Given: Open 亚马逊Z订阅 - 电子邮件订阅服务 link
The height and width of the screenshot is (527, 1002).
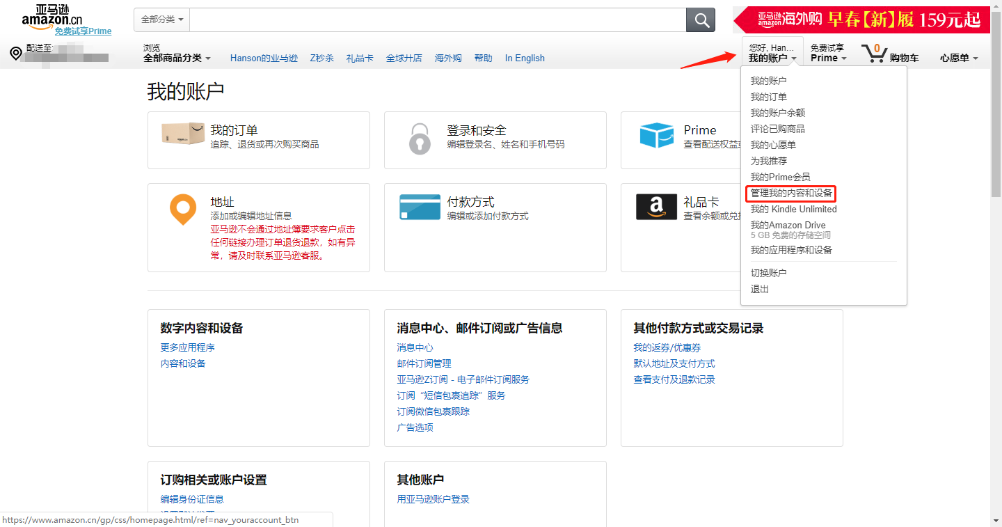Looking at the screenshot, I should click(463, 379).
